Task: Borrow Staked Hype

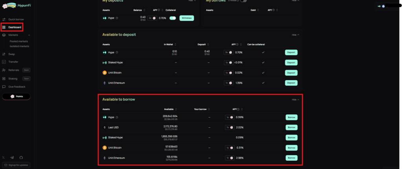Action: click(x=292, y=138)
